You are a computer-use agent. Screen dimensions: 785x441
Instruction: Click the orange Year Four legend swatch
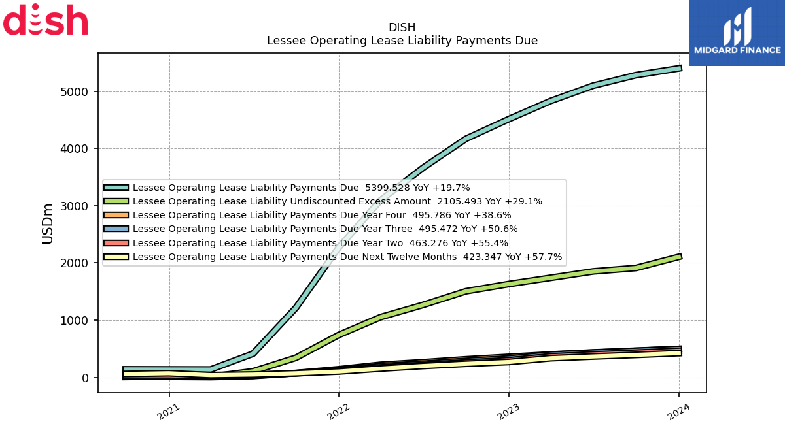tap(116, 215)
